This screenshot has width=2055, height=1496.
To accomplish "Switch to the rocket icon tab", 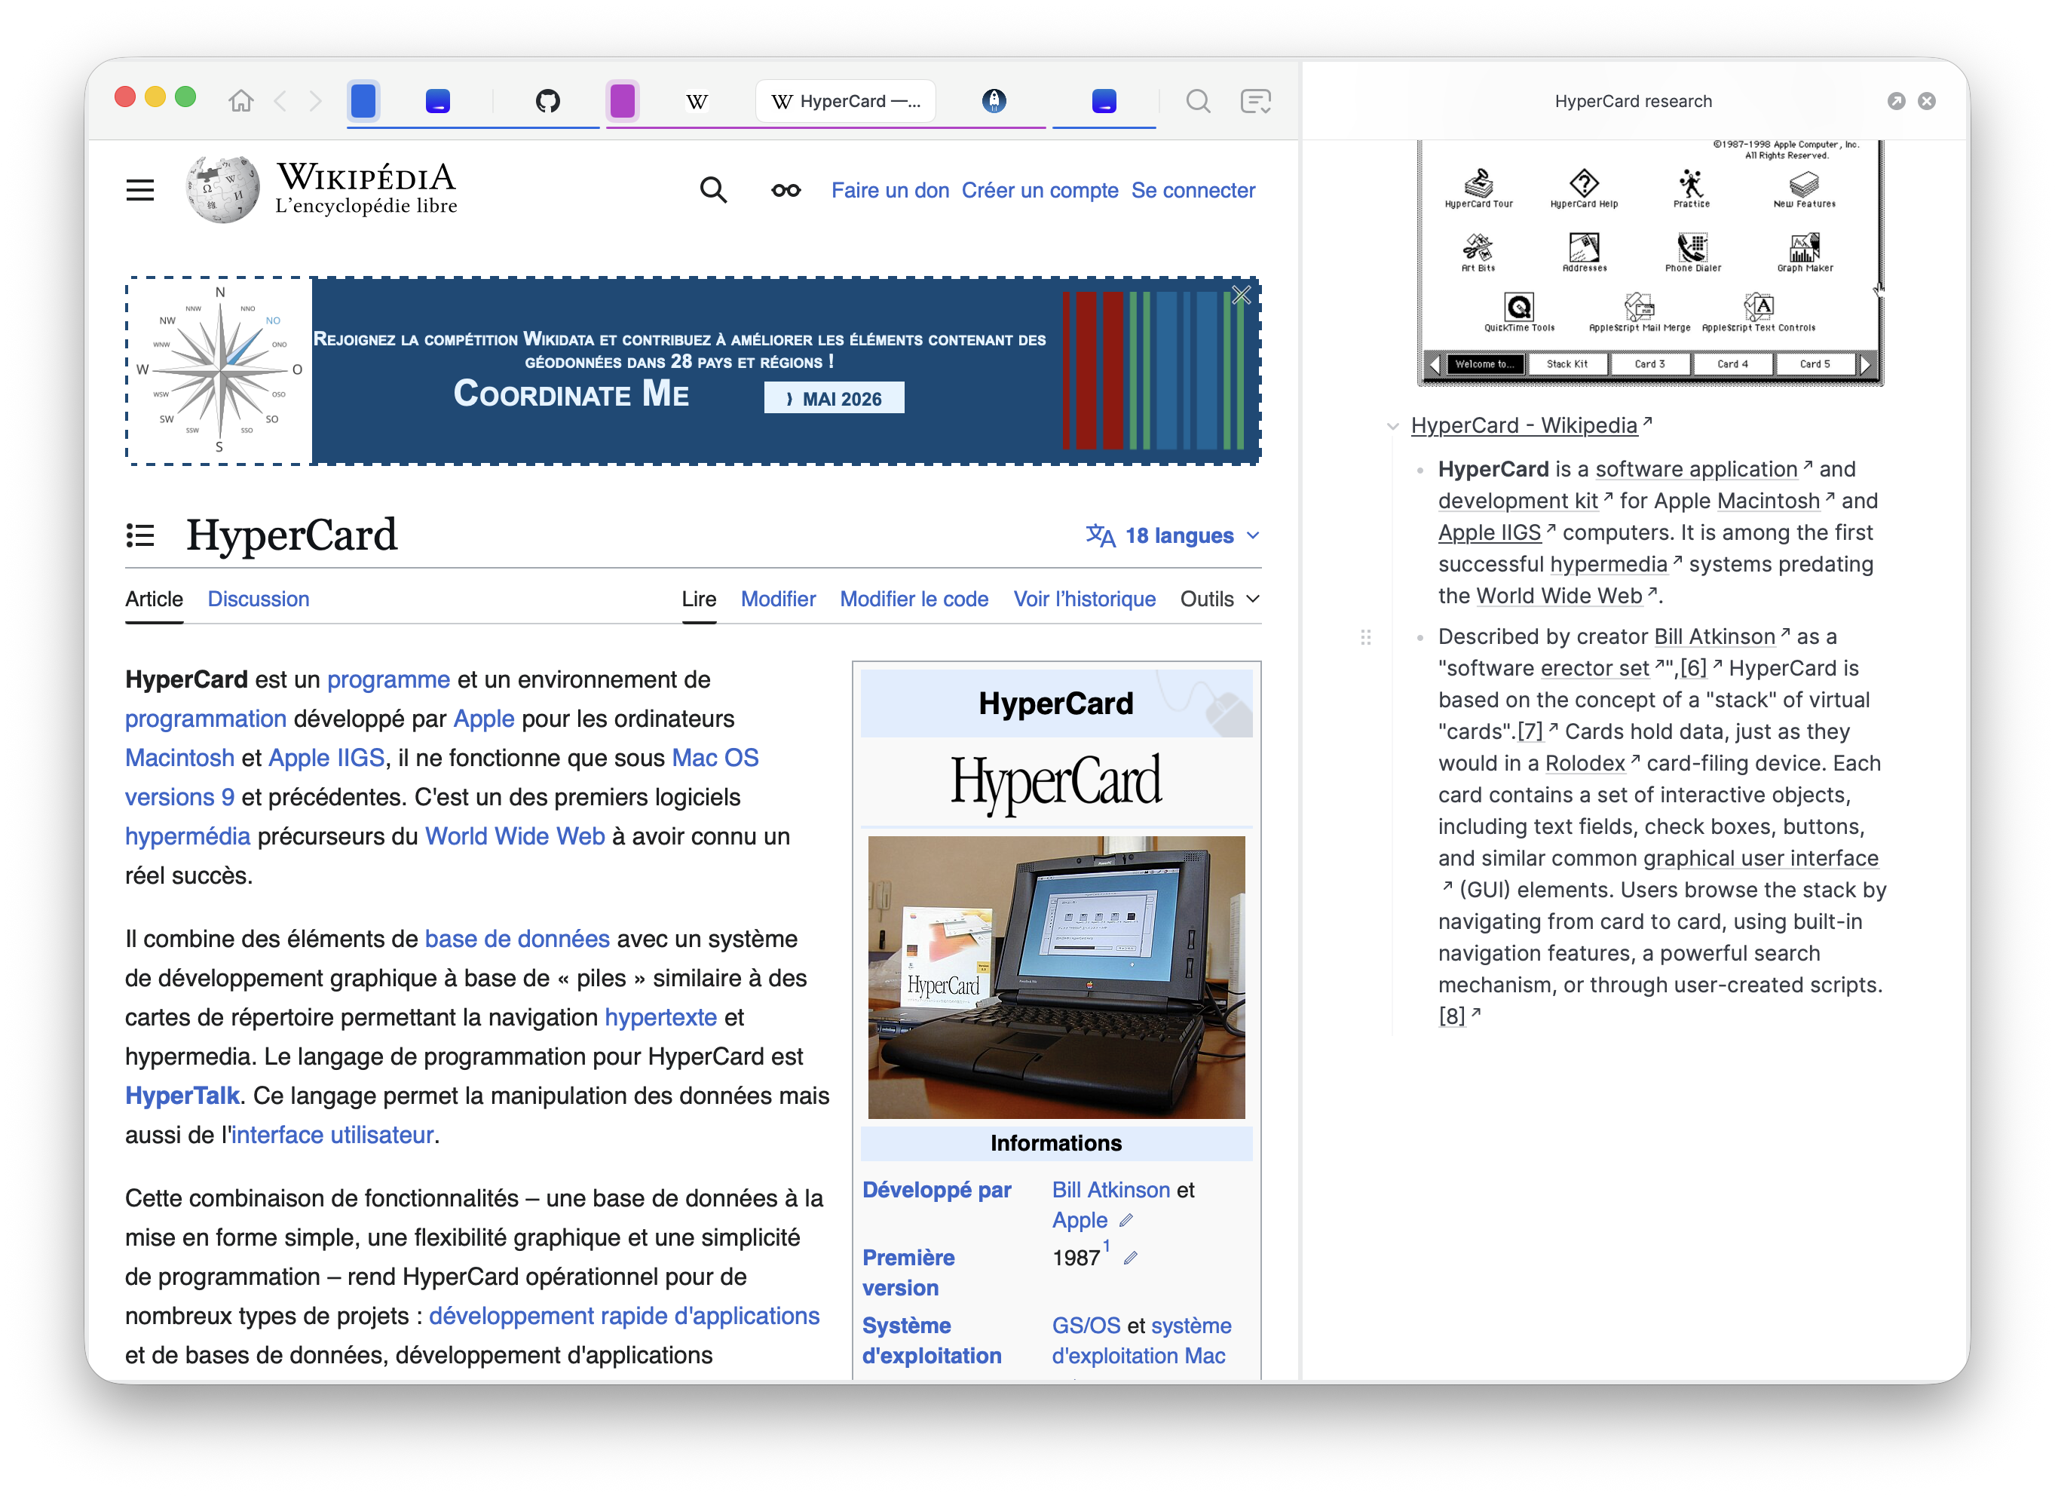I will 994,100.
